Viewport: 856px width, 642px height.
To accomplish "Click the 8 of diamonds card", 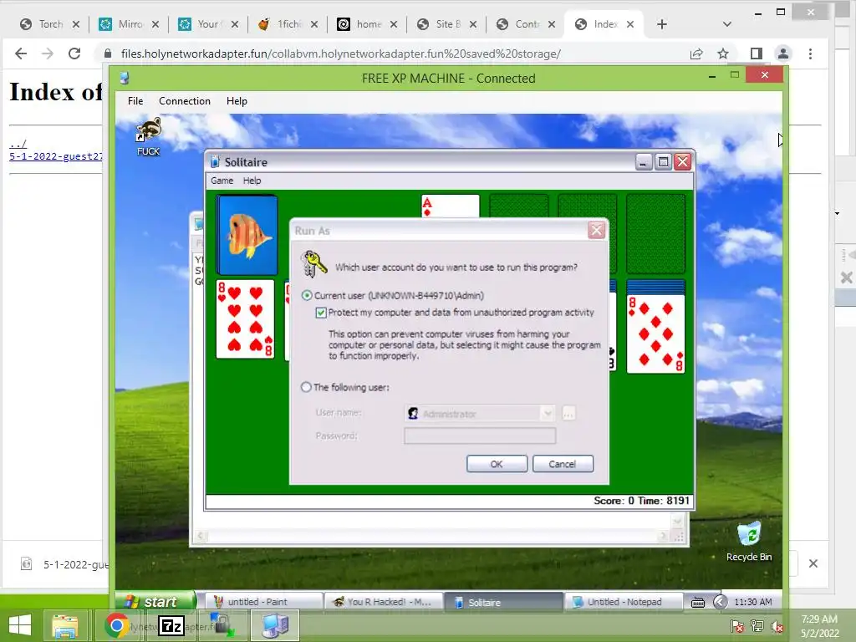I will pos(655,334).
